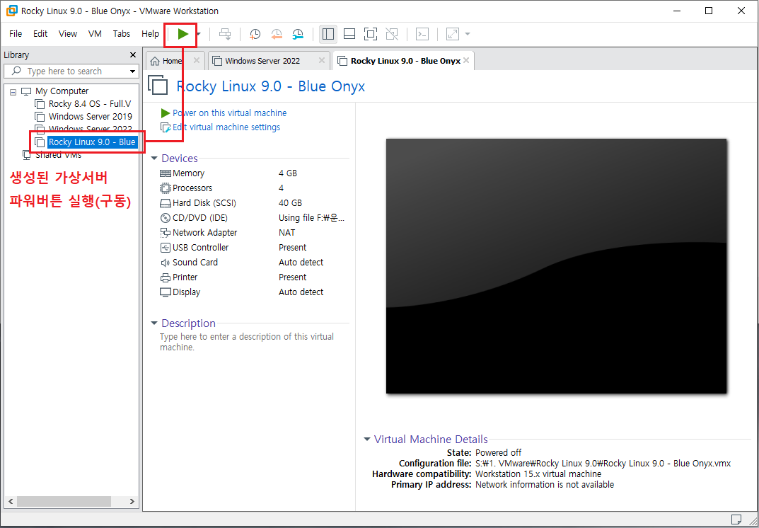Click the NAT network adapter value
Screen dimensions: 759x528
pyautogui.click(x=287, y=233)
